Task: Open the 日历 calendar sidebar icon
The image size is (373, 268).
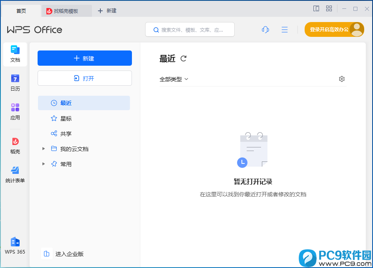Action: [15, 83]
